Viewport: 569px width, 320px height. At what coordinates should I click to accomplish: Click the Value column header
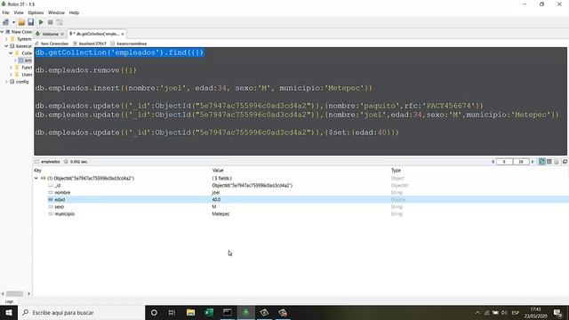218,170
